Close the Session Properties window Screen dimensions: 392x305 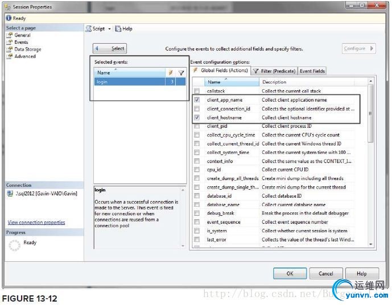377,5
